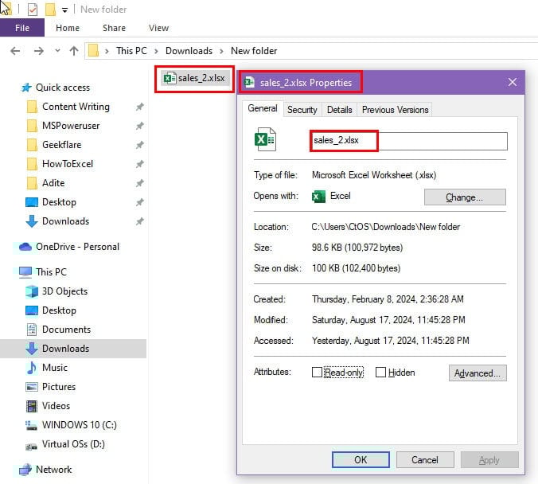Click the Network icon in navigation pane

tap(25, 470)
